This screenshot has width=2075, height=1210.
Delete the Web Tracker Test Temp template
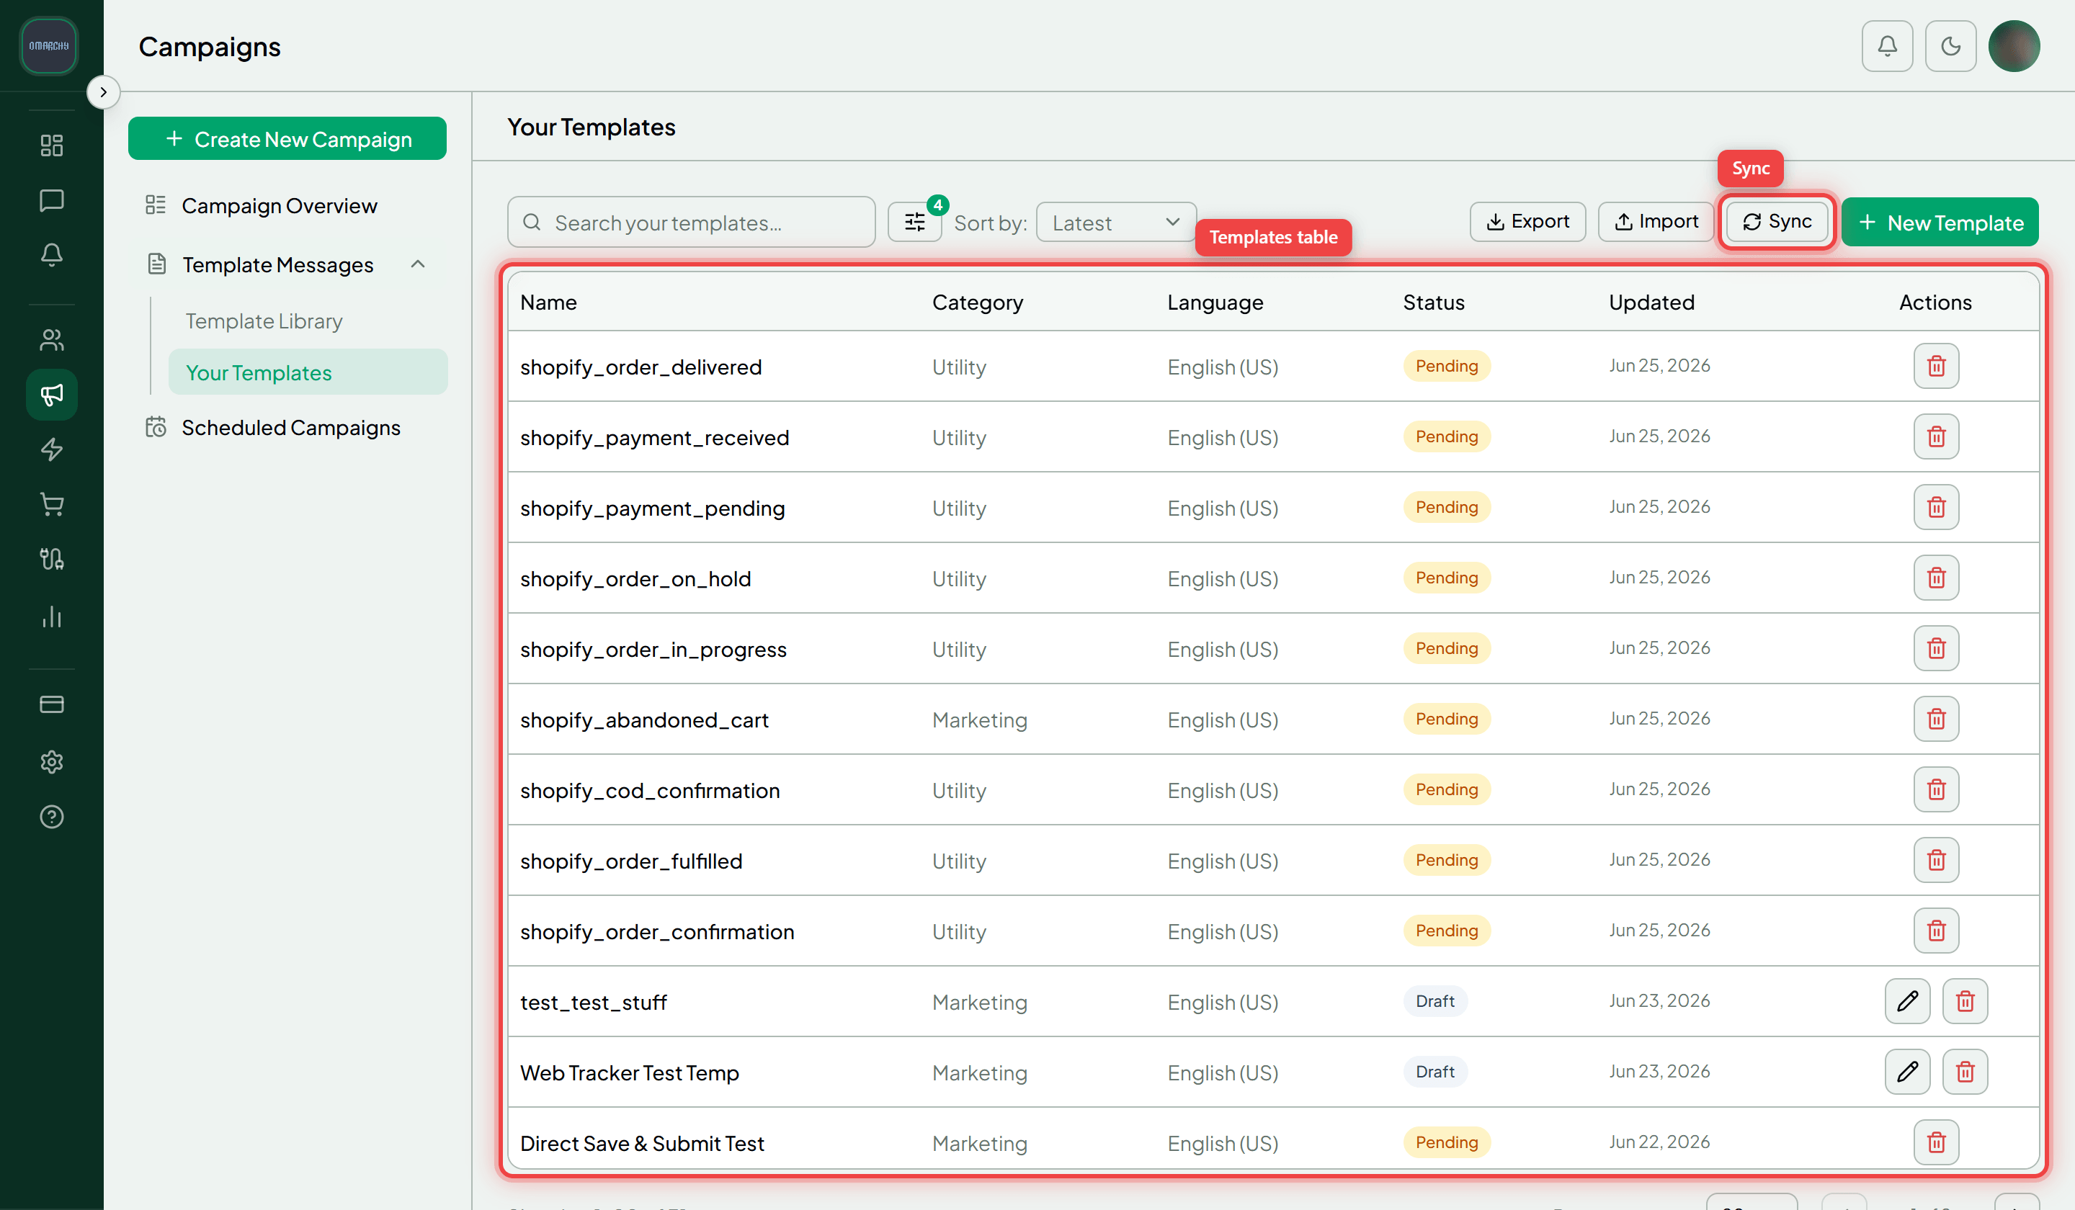coord(1965,1072)
